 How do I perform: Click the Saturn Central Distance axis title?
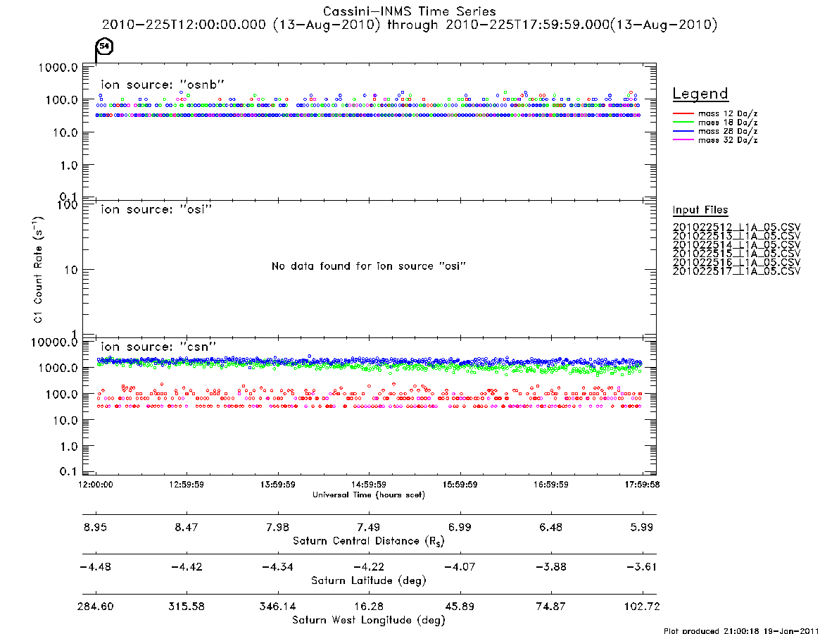pyautogui.click(x=369, y=541)
